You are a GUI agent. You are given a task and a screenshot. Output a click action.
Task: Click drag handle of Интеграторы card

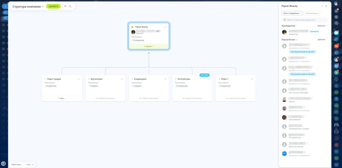click(x=176, y=79)
